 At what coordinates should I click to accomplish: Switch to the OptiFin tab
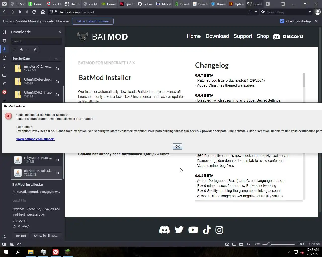(236, 4)
